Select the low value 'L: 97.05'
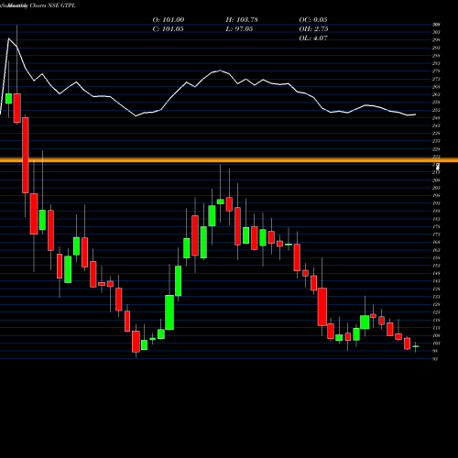This screenshot has width=458, height=458. (239, 29)
